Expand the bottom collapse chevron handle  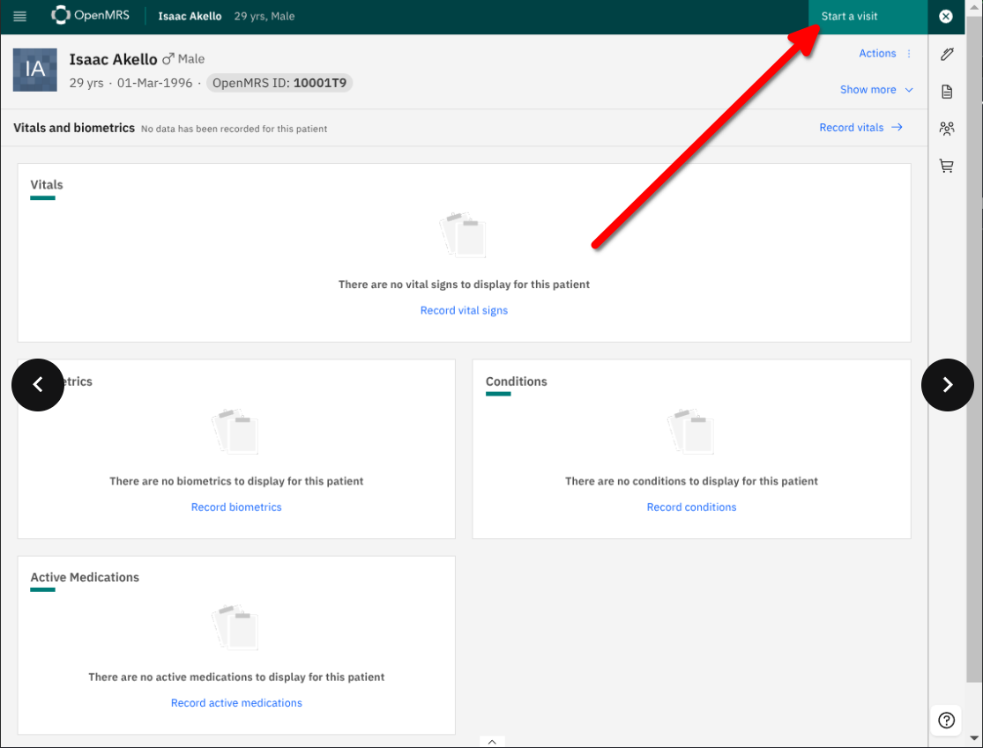click(492, 742)
